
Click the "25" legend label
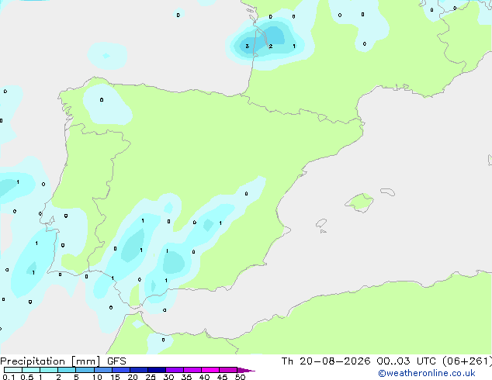tap(151, 377)
